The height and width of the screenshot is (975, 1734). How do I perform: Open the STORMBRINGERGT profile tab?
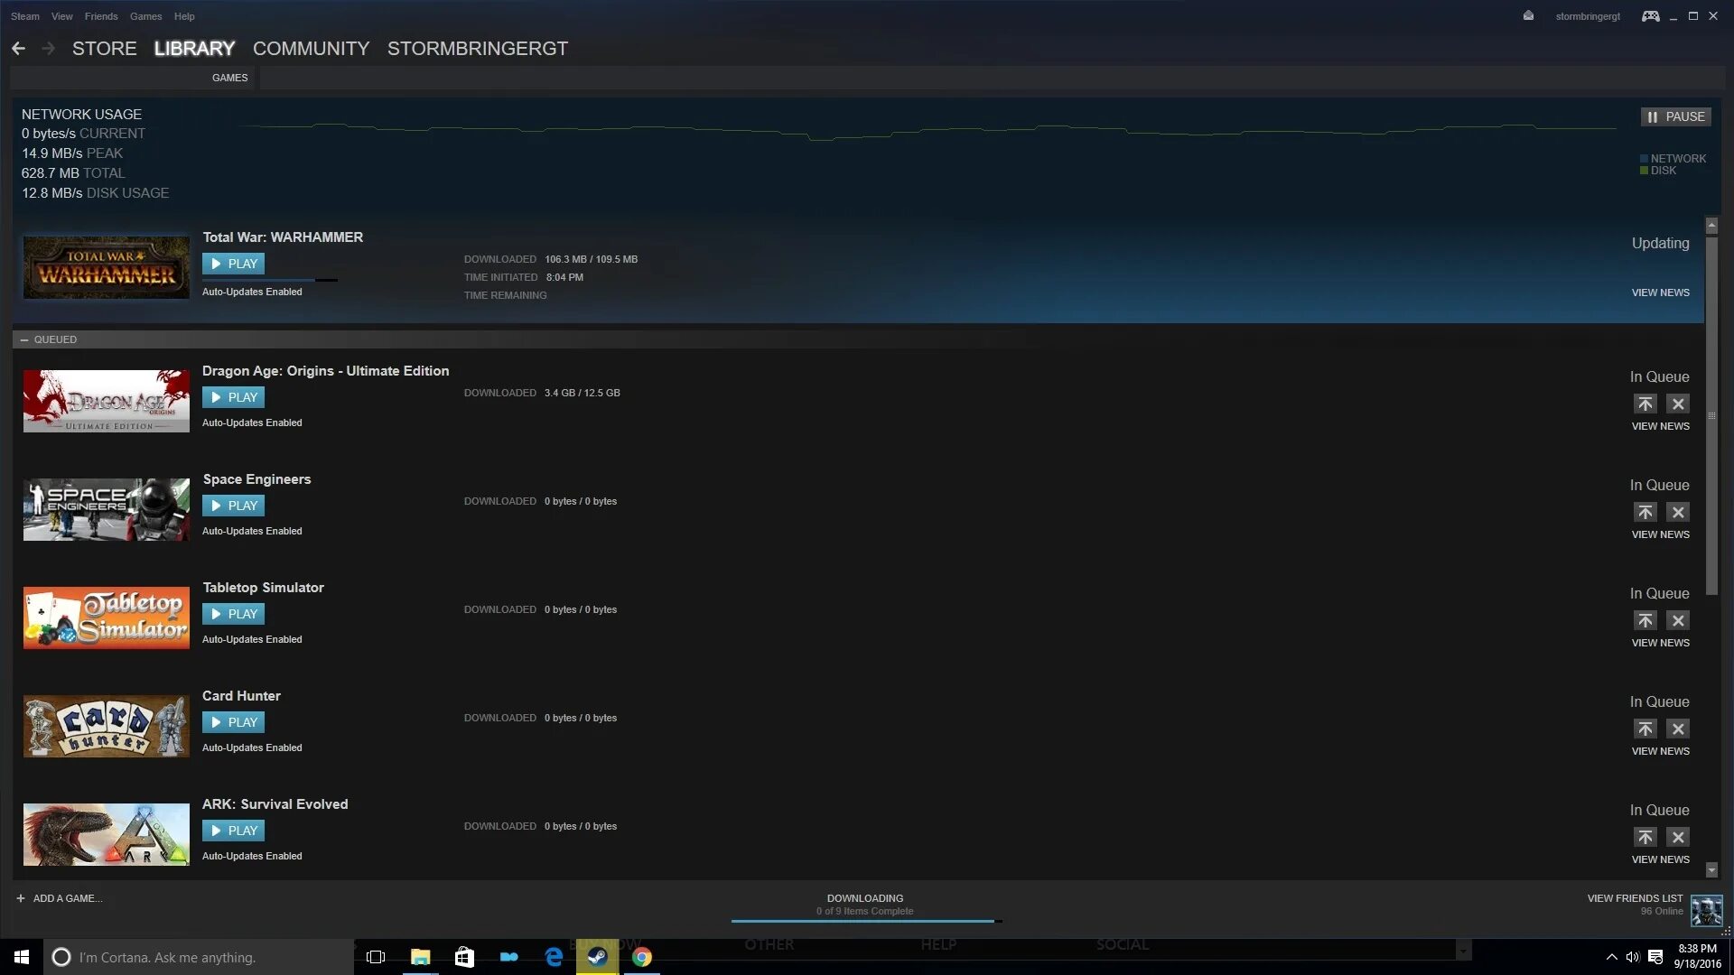pos(478,49)
